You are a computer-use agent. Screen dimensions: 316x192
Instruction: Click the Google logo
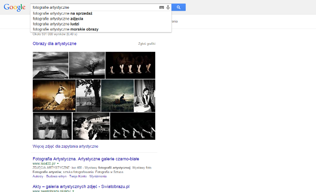[15, 8]
